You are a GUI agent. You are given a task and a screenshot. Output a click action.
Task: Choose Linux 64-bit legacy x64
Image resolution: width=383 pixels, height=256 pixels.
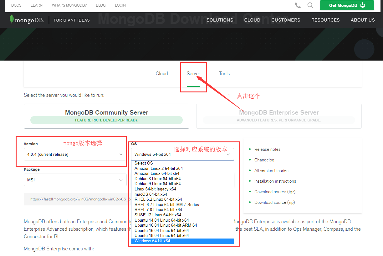182,189
